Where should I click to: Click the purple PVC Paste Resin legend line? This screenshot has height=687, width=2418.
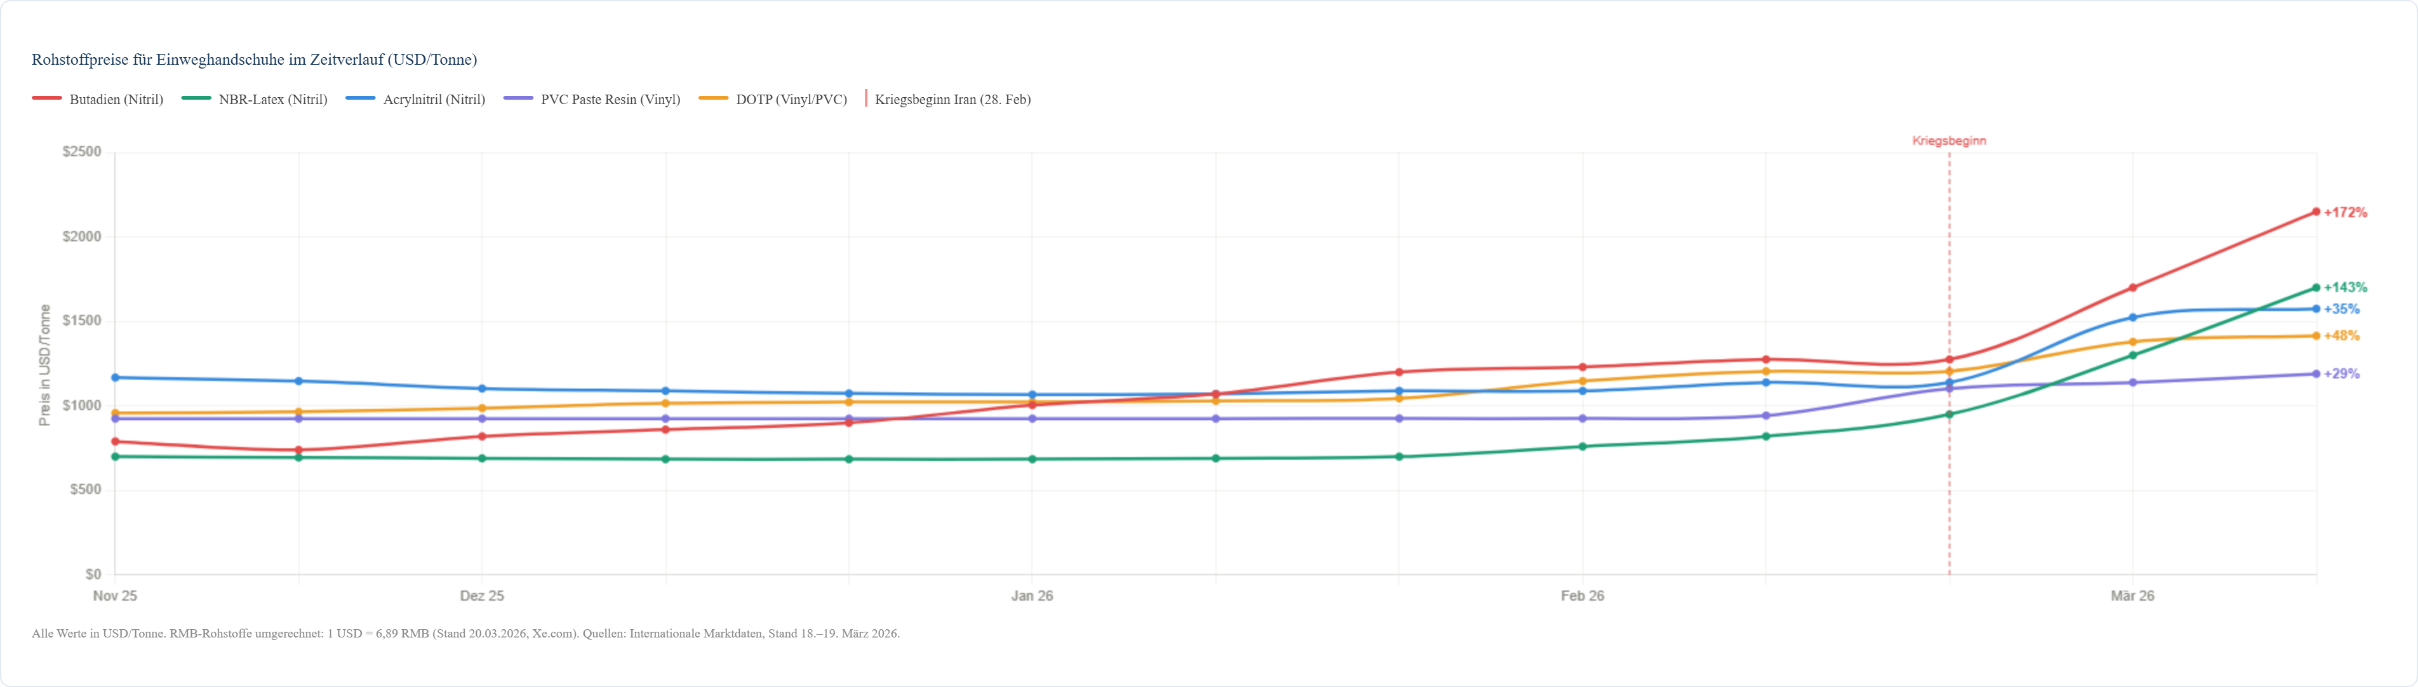tap(518, 98)
